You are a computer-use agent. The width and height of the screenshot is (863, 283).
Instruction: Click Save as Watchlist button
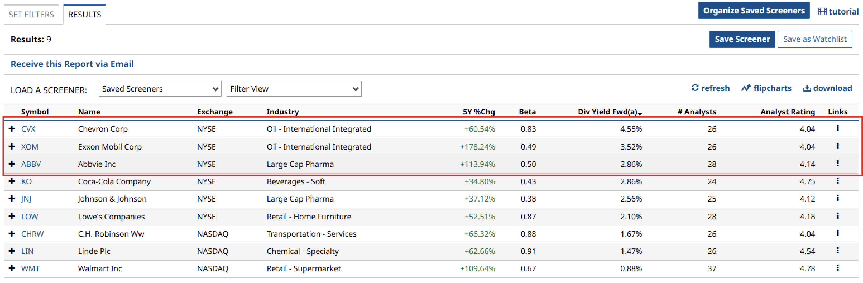(x=814, y=39)
